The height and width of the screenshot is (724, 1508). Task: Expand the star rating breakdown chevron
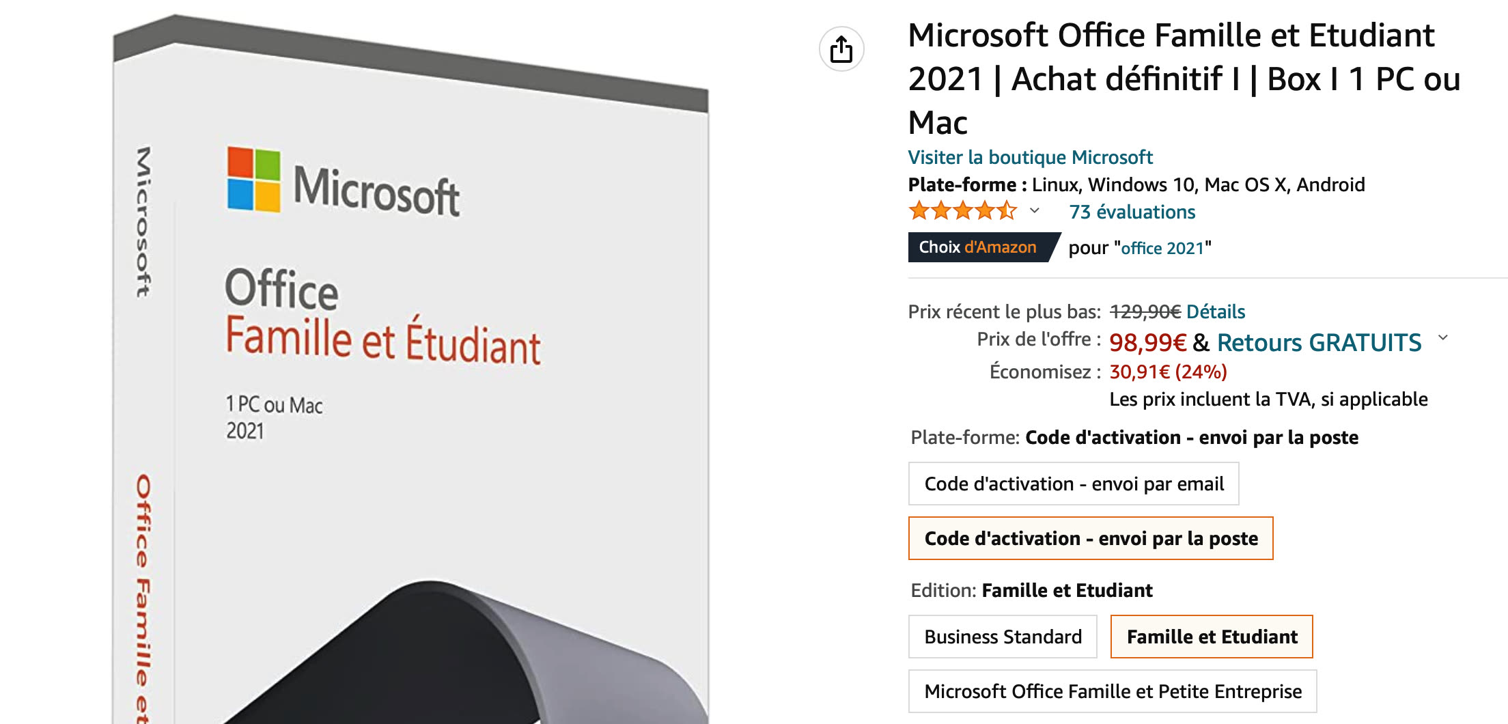tap(1035, 211)
